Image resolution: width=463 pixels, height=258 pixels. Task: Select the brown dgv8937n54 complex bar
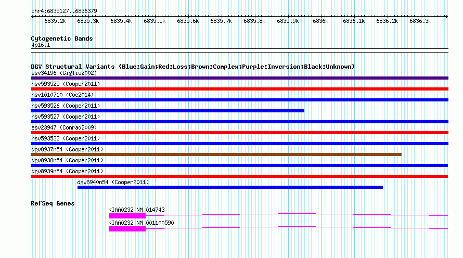(x=216, y=154)
